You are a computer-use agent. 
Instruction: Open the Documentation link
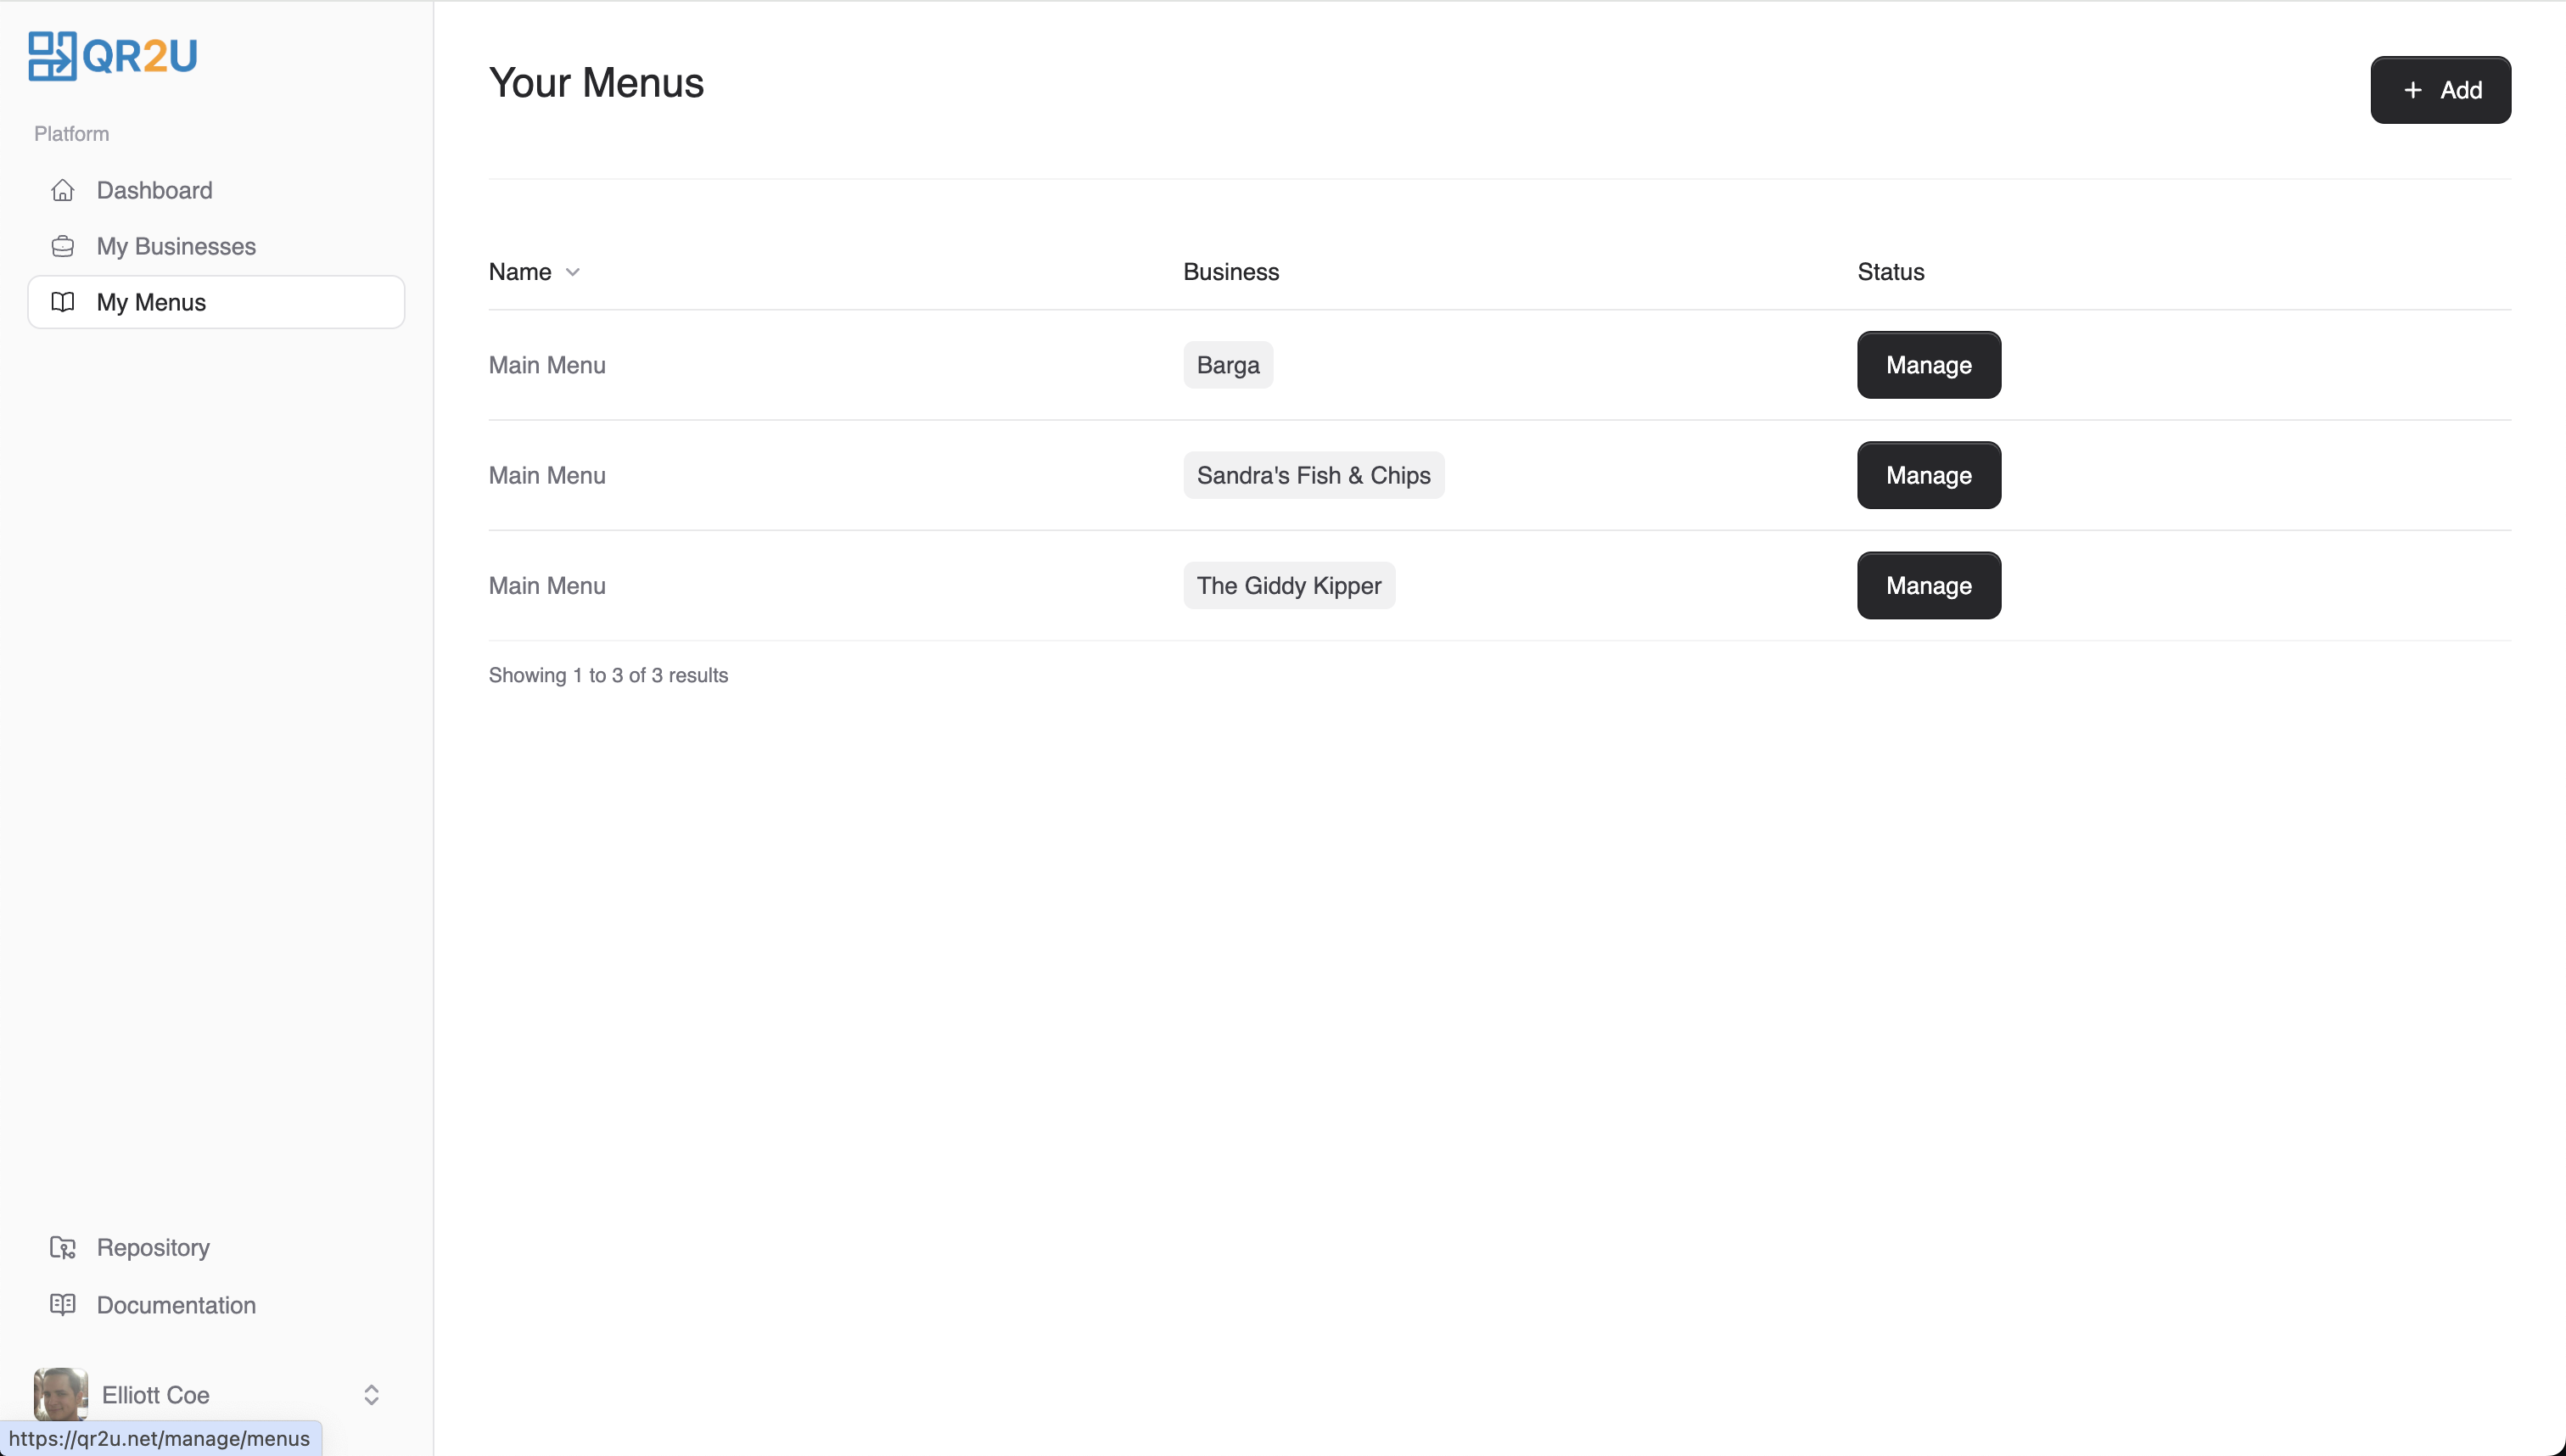[x=176, y=1304]
